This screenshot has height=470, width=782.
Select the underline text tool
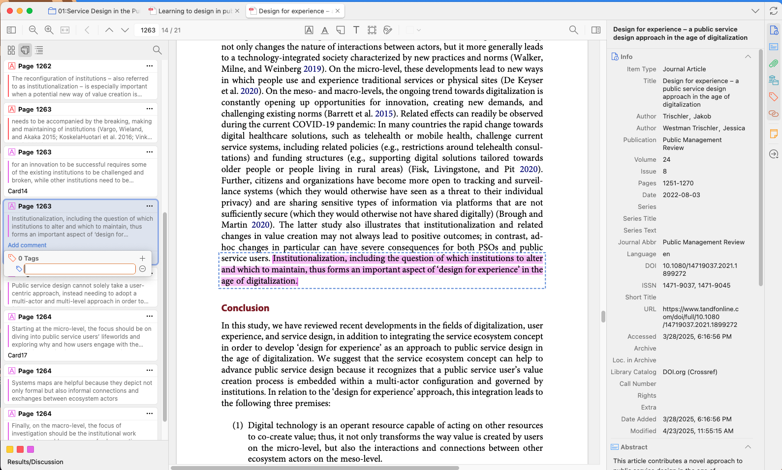[325, 30]
